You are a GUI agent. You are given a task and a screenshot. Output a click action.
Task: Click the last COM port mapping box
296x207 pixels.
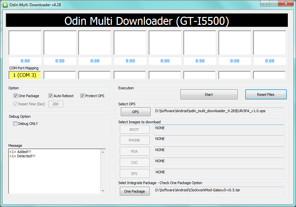(x=269, y=75)
